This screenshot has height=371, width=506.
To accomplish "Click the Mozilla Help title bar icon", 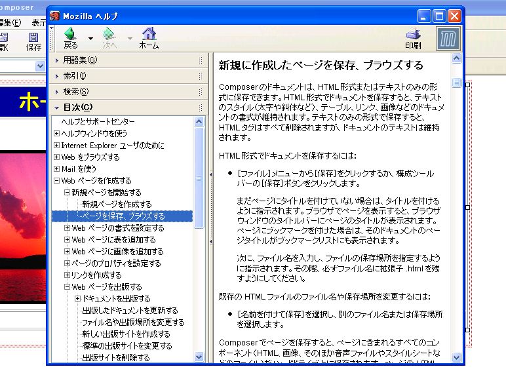I will [x=54, y=16].
